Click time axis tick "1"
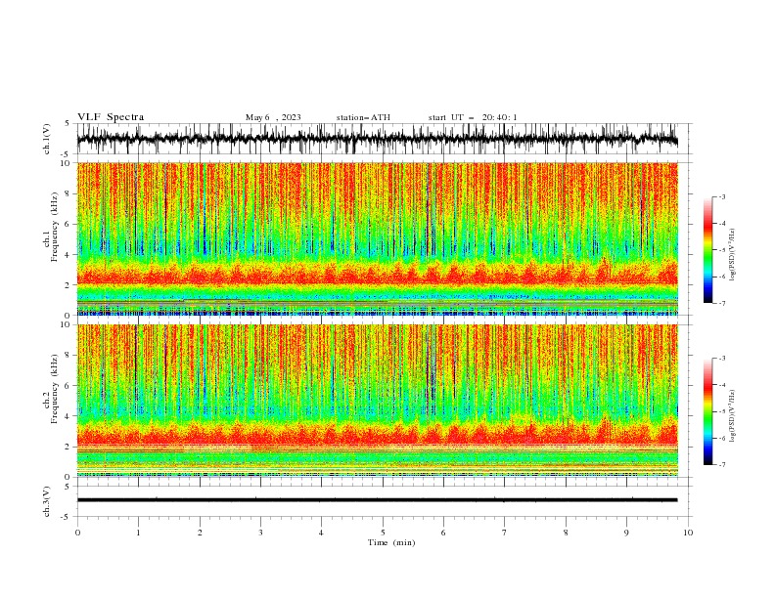Image resolution: width=775 pixels, height=598 pixels. [138, 533]
